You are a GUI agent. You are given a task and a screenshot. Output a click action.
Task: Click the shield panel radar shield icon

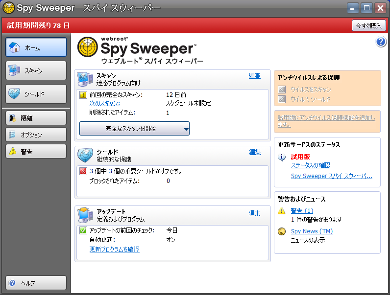point(85,155)
